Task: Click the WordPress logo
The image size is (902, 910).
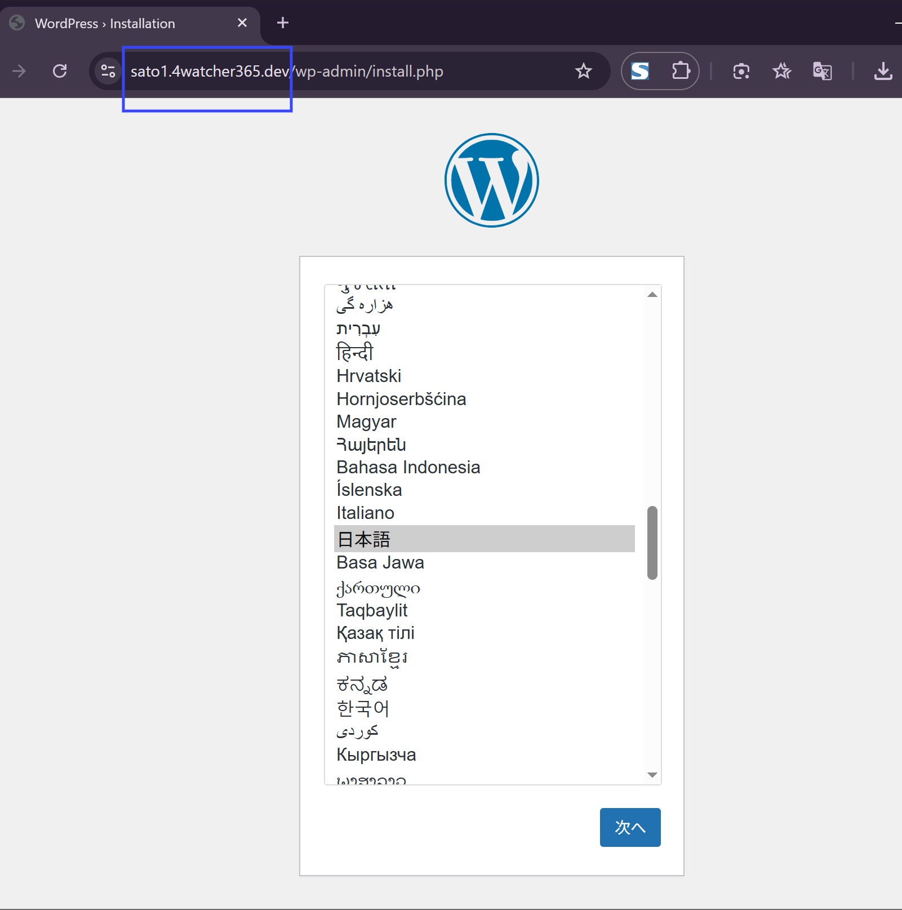Action: (492, 180)
